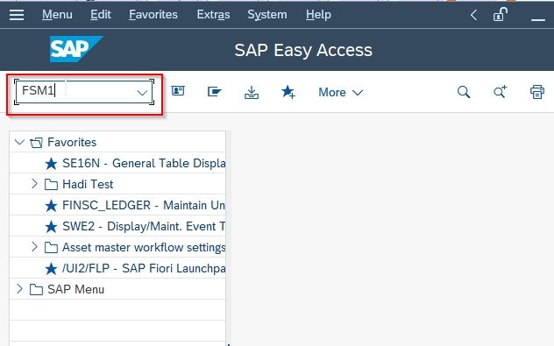This screenshot has height=346, width=554.
Task: Click the SAP Easy Access title text
Action: coord(303,50)
